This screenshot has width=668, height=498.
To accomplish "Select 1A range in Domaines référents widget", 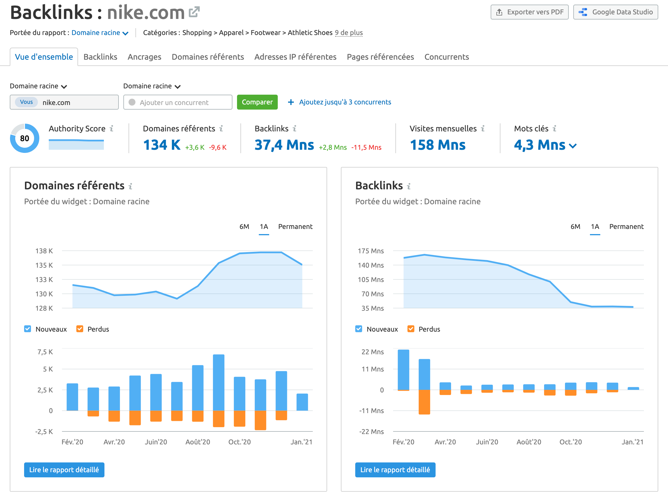I will (264, 226).
